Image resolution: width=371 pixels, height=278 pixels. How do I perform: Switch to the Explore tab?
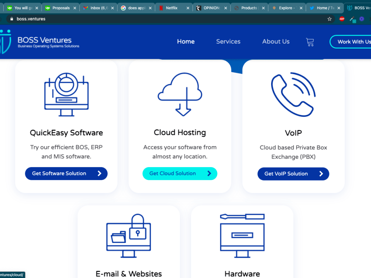pyautogui.click(x=287, y=8)
